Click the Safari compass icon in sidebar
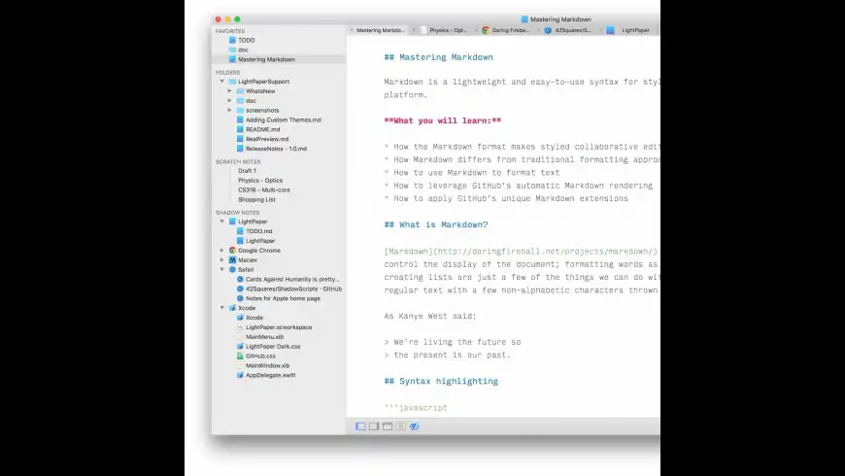Screen dimensions: 845x476 click(232, 269)
